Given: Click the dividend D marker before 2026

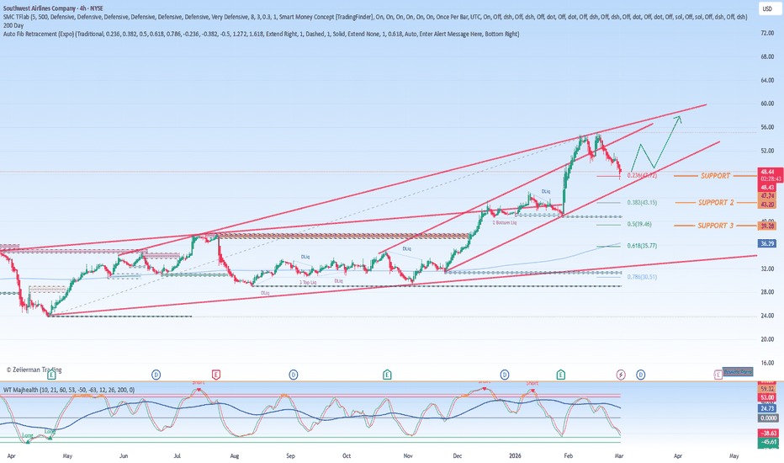Looking at the screenshot, I should [505, 375].
